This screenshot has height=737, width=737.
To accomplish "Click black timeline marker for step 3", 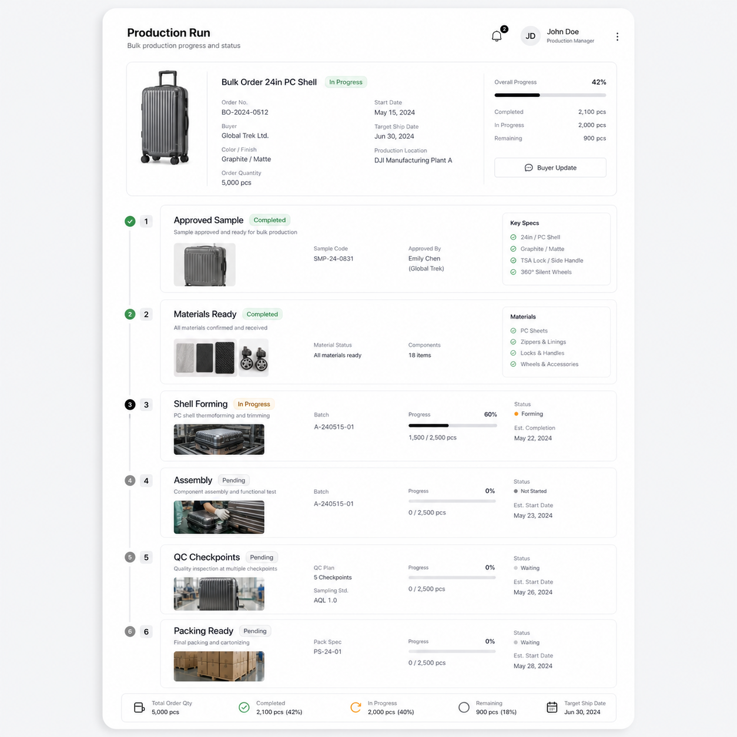I will [x=130, y=404].
